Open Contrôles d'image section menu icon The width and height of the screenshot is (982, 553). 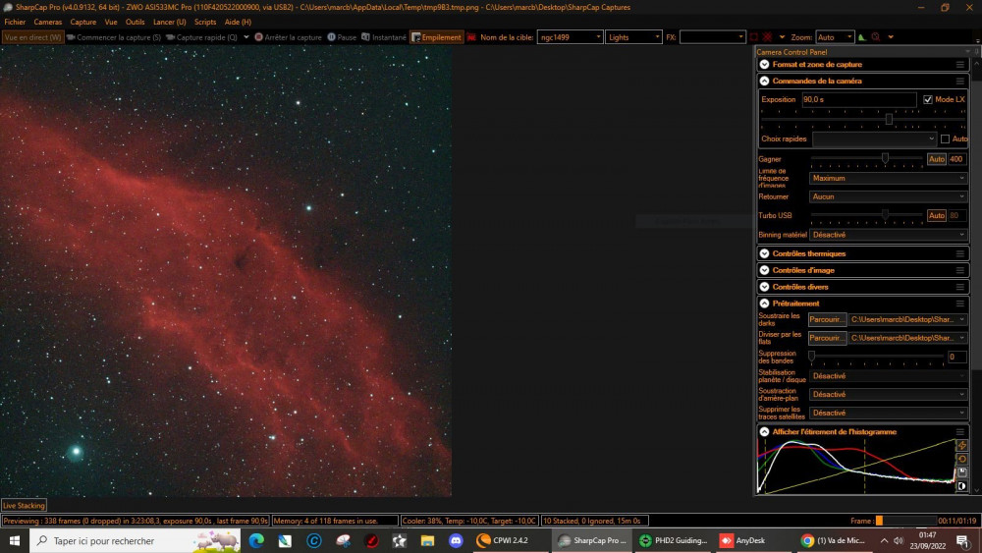pyautogui.click(x=960, y=270)
